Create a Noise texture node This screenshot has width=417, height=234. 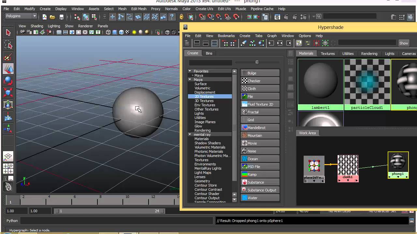coord(260,151)
